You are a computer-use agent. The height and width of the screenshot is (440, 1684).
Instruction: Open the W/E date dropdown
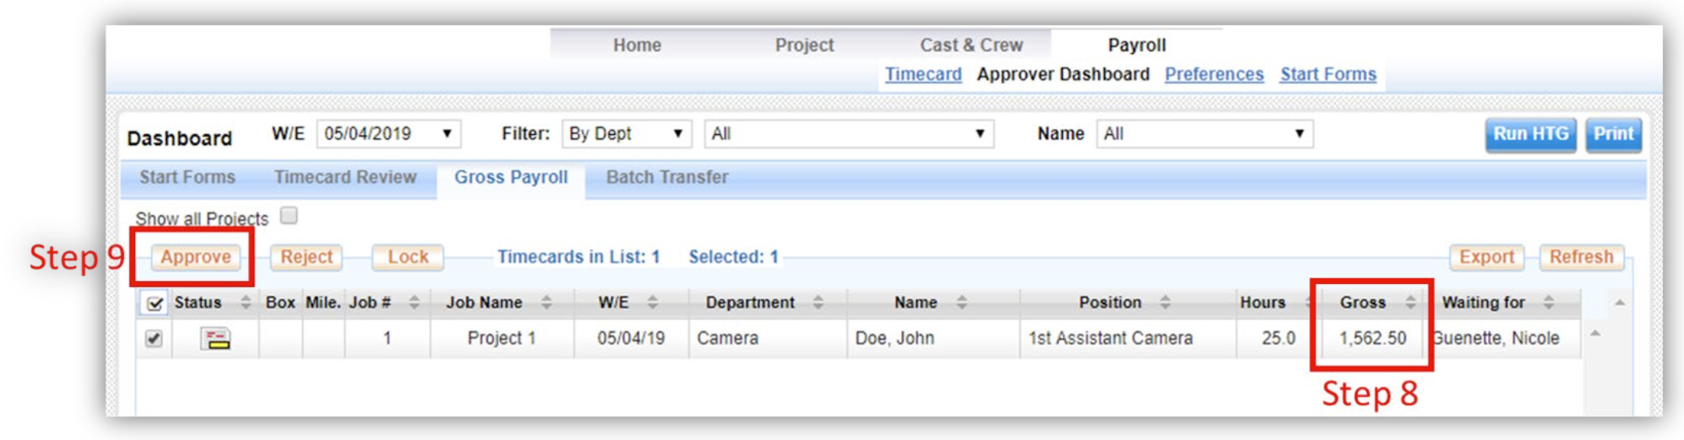tap(389, 133)
